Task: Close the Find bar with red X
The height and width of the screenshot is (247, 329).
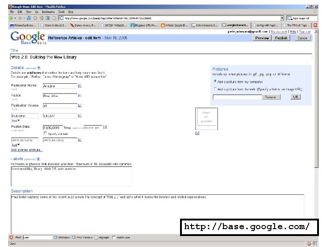Action: click(11, 237)
